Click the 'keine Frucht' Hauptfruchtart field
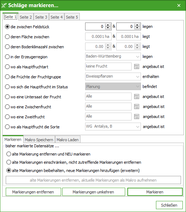This screenshot has height=212, width=186. click(x=108, y=66)
